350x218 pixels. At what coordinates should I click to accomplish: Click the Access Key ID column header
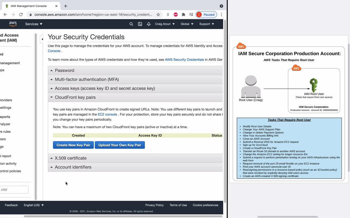(150, 135)
